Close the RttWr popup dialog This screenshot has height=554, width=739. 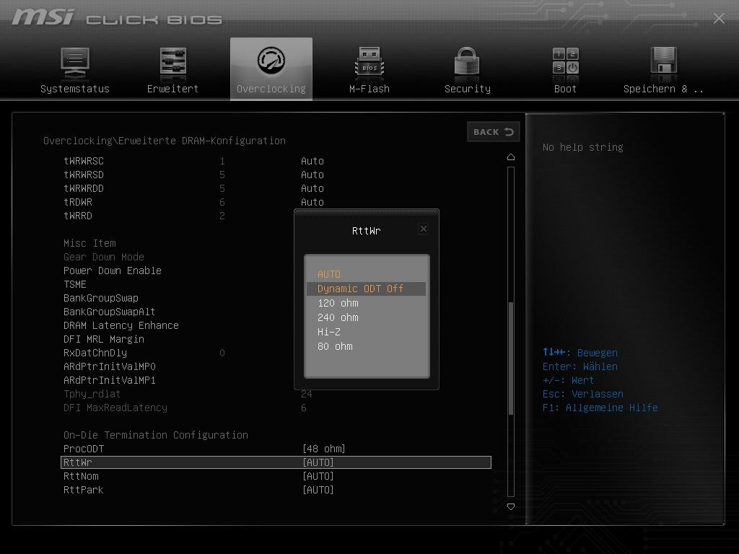423,229
